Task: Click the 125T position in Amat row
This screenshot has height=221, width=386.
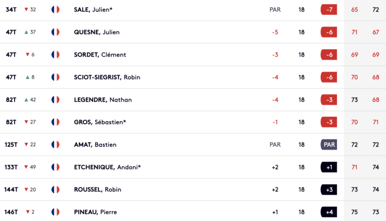Action: pyautogui.click(x=11, y=144)
